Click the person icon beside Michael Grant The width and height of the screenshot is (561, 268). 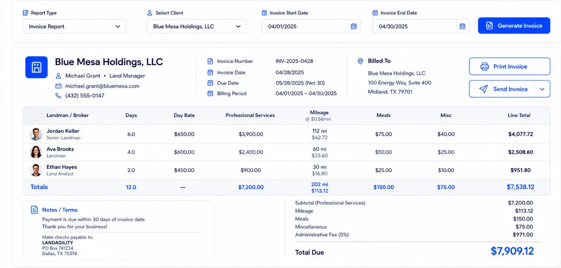58,76
